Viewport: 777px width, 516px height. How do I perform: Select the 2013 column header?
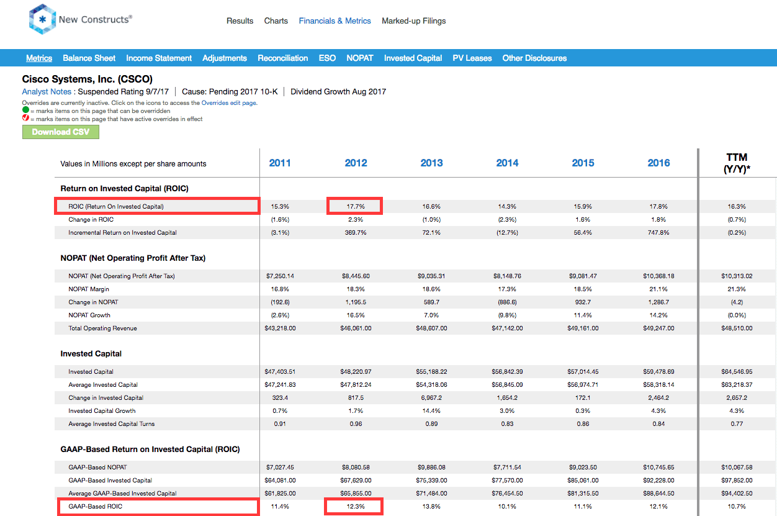pyautogui.click(x=431, y=163)
